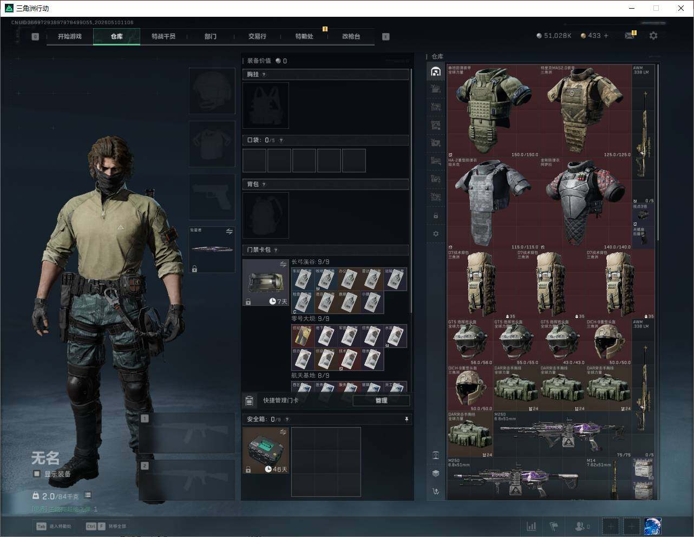Click the Q previous-tab key icon
Viewport: 694px width, 537px height.
(35, 37)
